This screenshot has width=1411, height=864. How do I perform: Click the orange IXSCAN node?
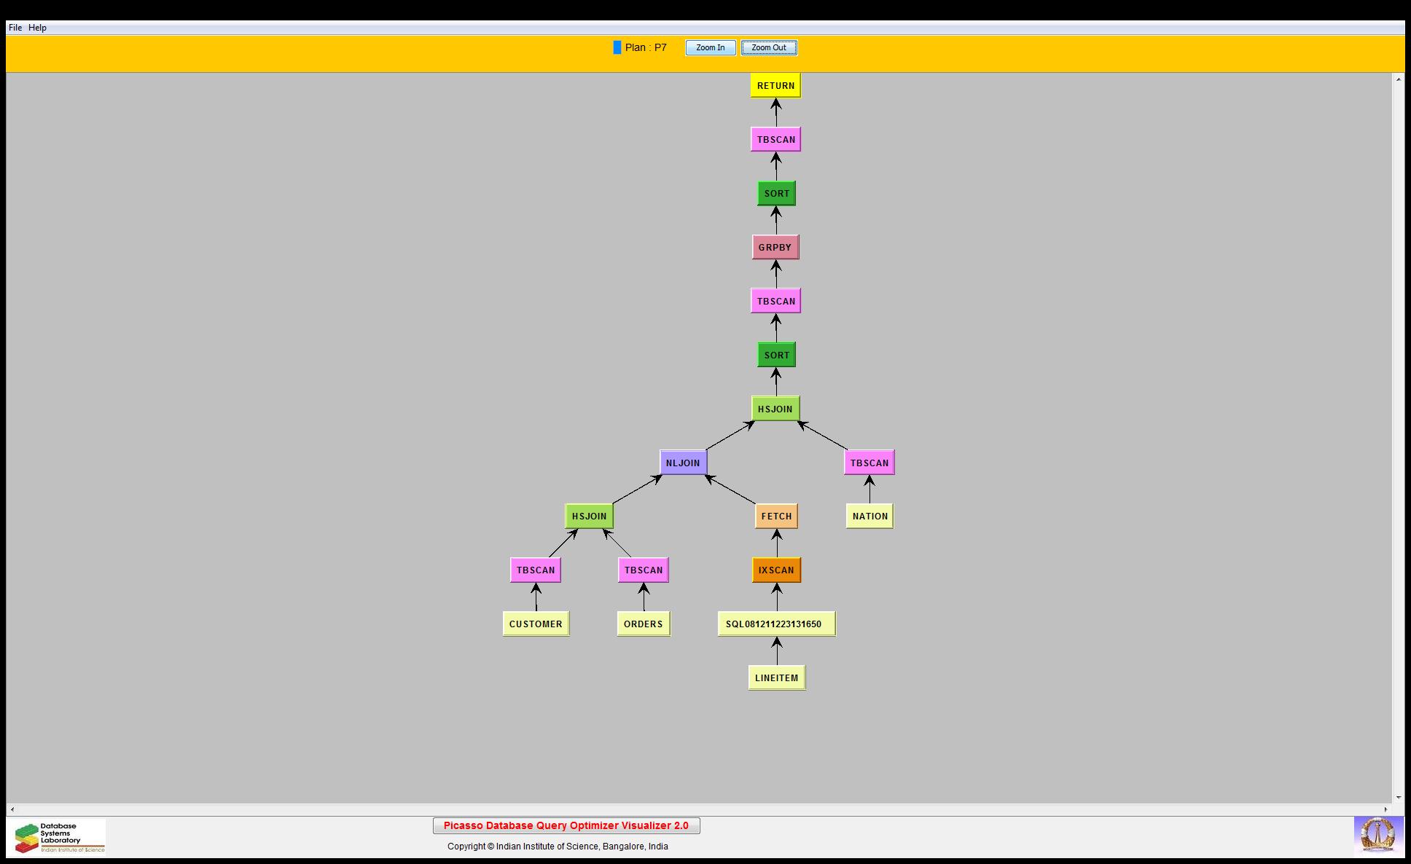coord(776,570)
